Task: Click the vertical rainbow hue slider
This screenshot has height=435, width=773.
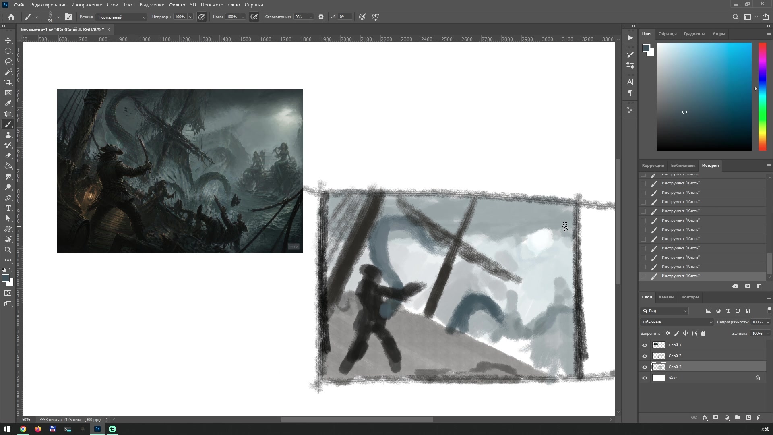Action: click(762, 97)
